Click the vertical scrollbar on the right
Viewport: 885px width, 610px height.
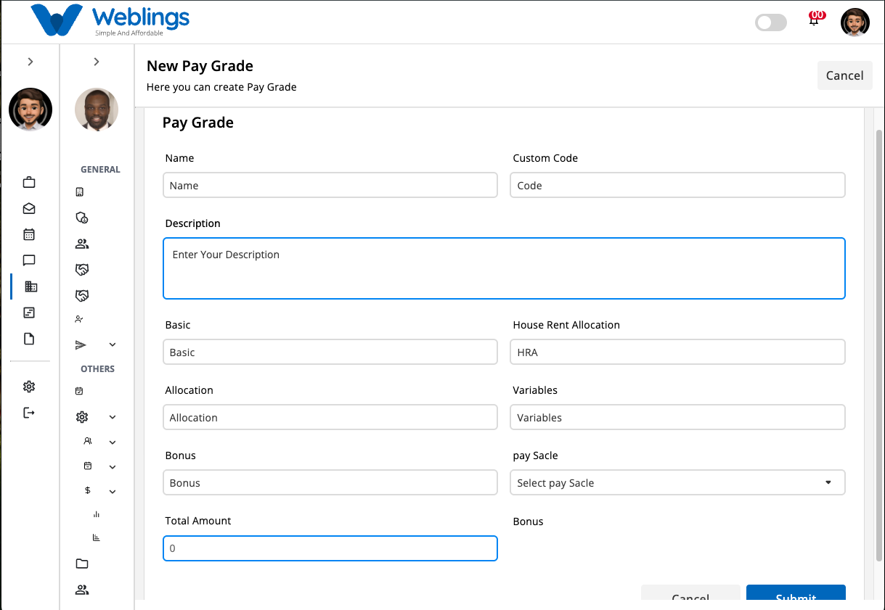point(879,345)
